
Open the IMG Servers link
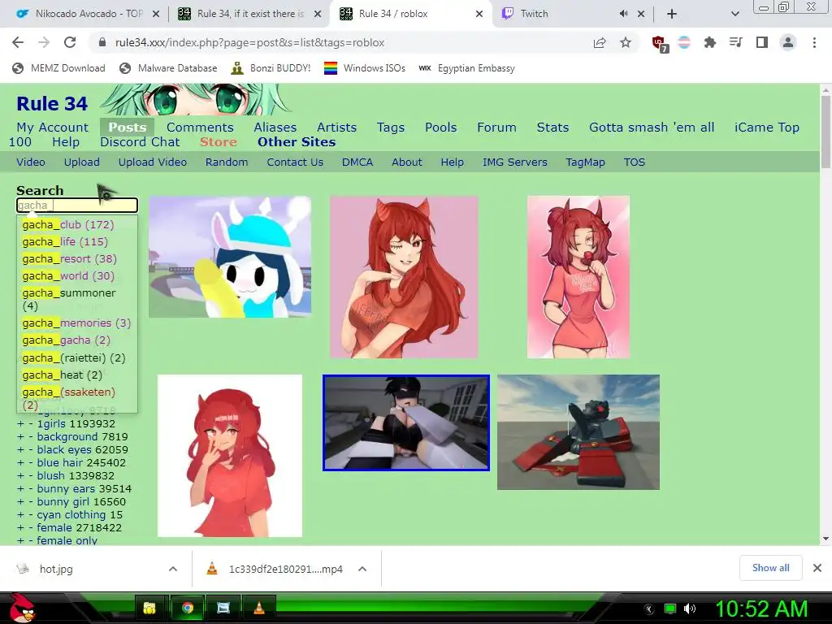[514, 162]
